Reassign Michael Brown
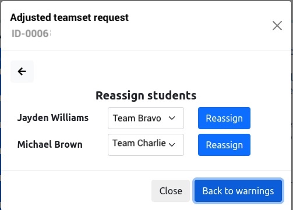The height and width of the screenshot is (210, 293). (224, 145)
